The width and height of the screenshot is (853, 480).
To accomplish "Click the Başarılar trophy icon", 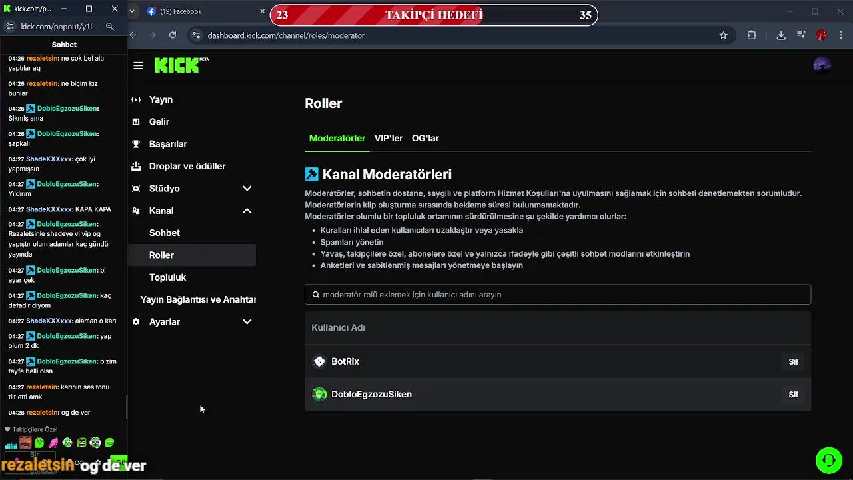I will click(x=136, y=144).
